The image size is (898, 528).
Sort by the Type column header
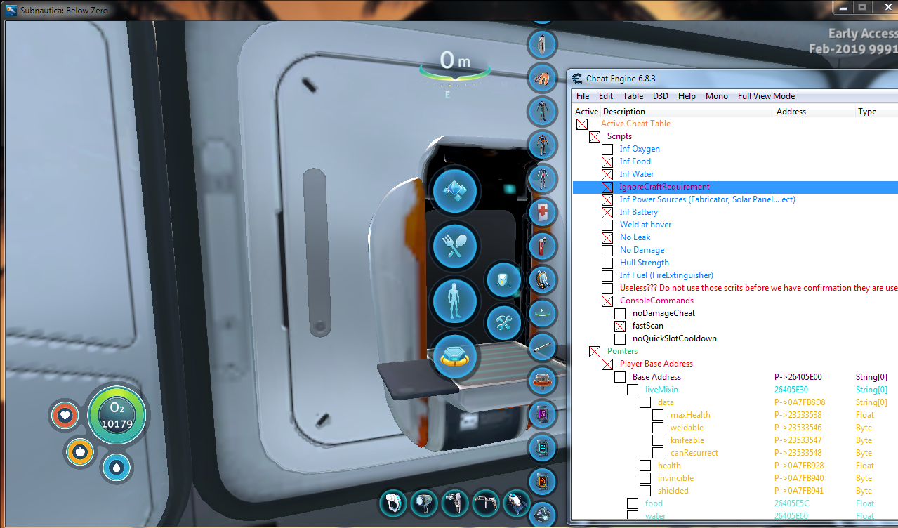click(876, 111)
